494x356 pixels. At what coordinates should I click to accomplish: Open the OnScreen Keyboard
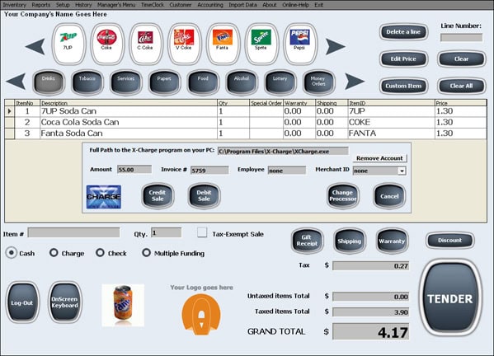[65, 302]
